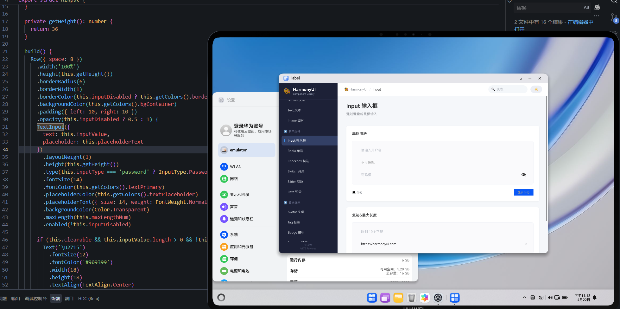Open WLAN settings icon
This screenshot has height=309, width=620.
224,167
